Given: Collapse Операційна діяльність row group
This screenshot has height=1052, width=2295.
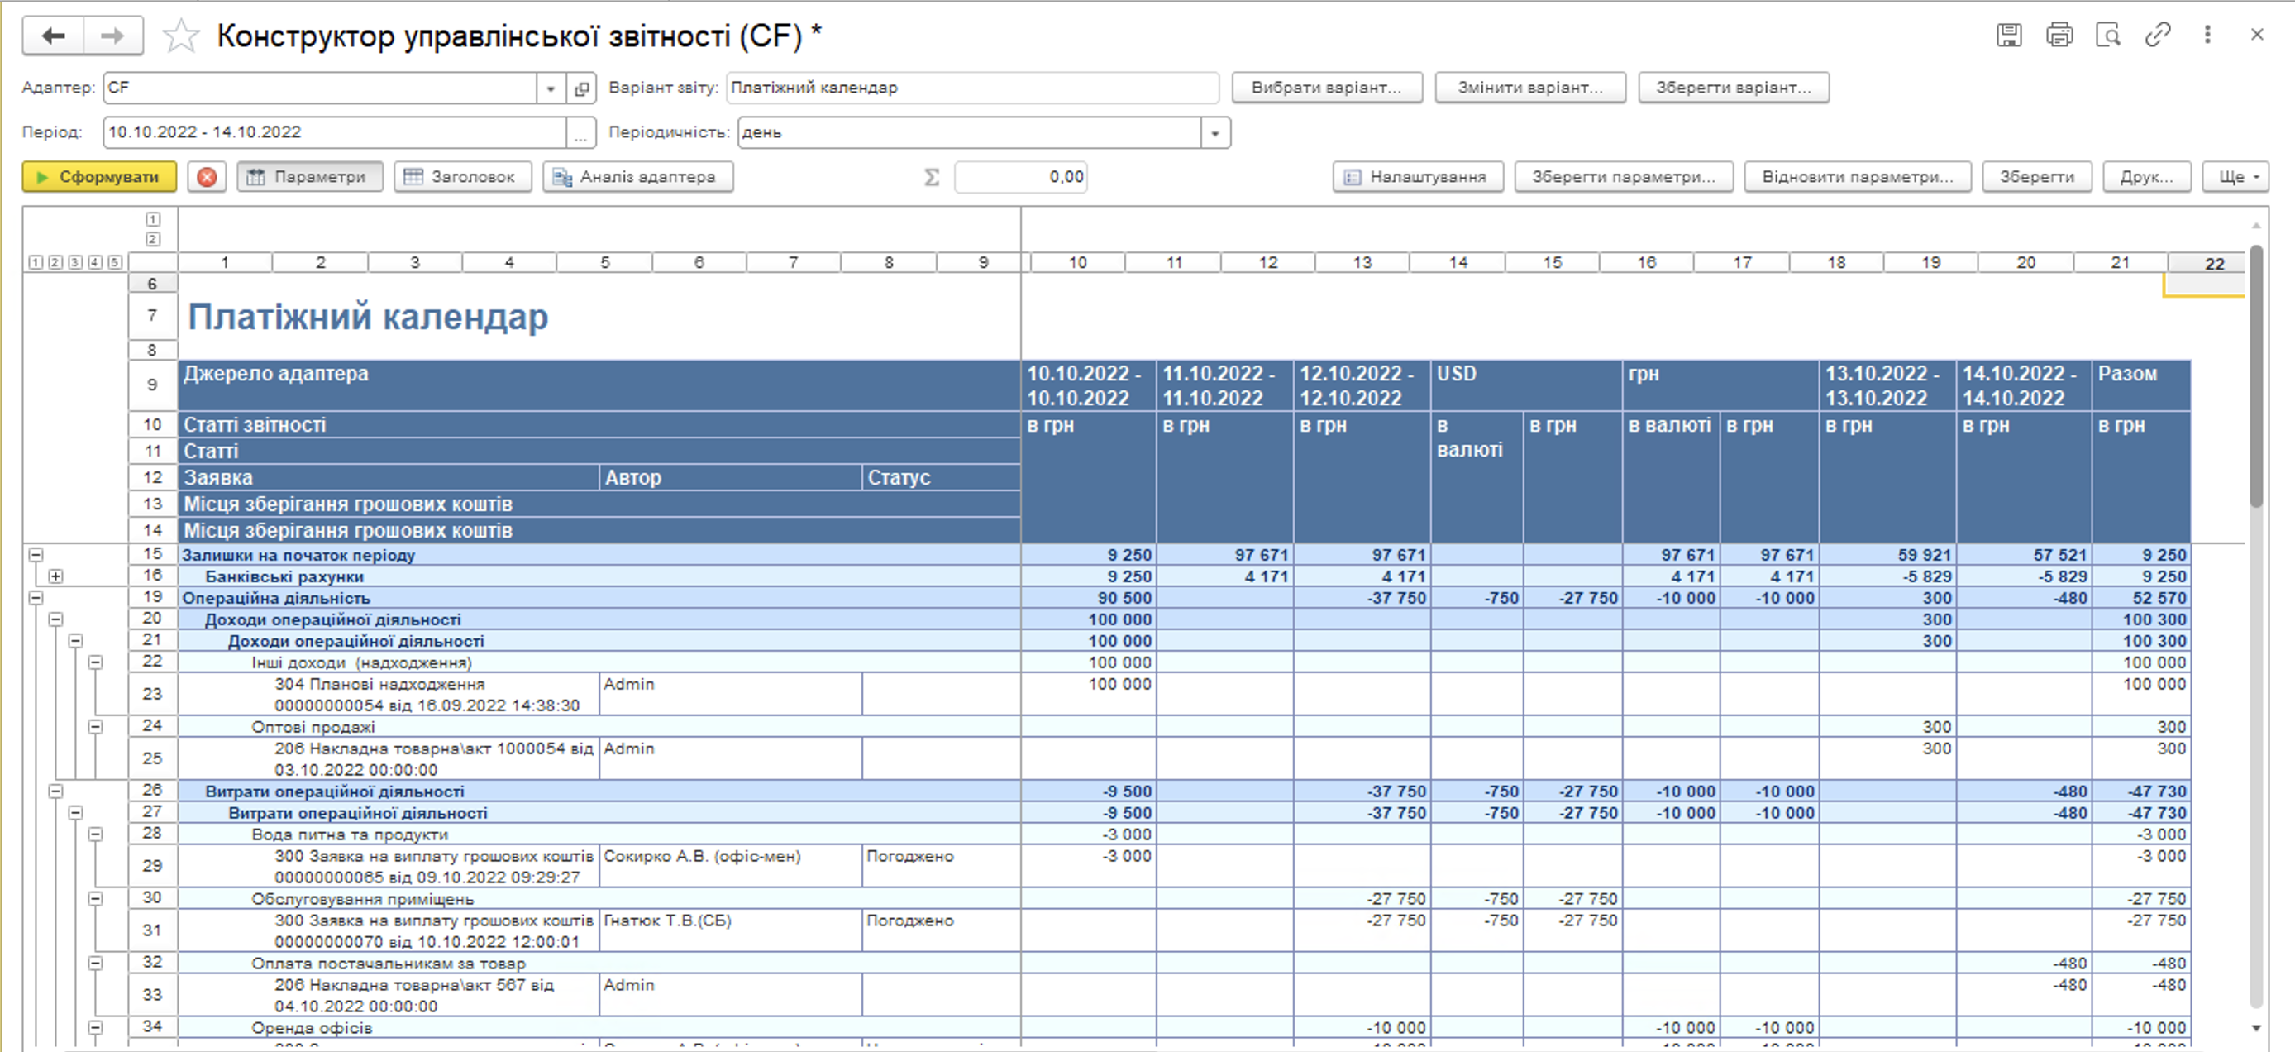Looking at the screenshot, I should click(x=36, y=597).
